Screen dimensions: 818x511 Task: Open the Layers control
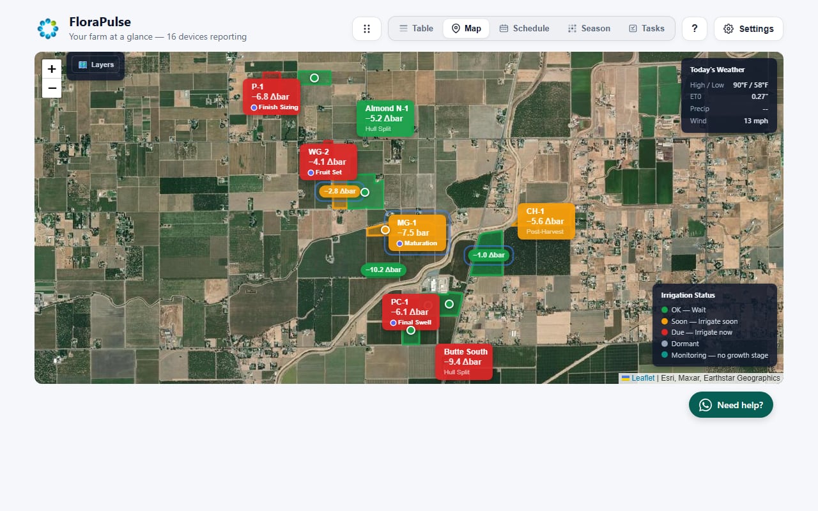pos(96,65)
